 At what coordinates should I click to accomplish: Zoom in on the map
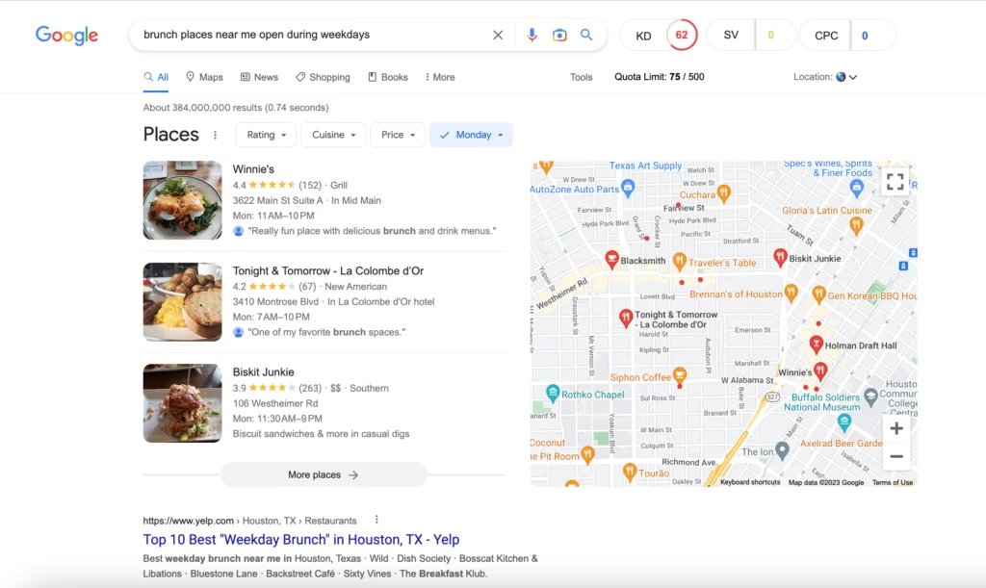(x=896, y=429)
